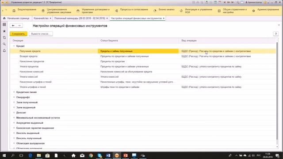Close Настройки операций финансовых инструментов tab
Screen dimensions: 283x159
coord(164,18)
